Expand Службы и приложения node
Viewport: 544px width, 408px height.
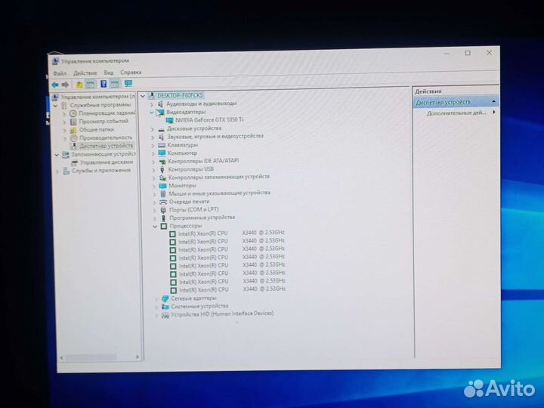click(x=57, y=171)
